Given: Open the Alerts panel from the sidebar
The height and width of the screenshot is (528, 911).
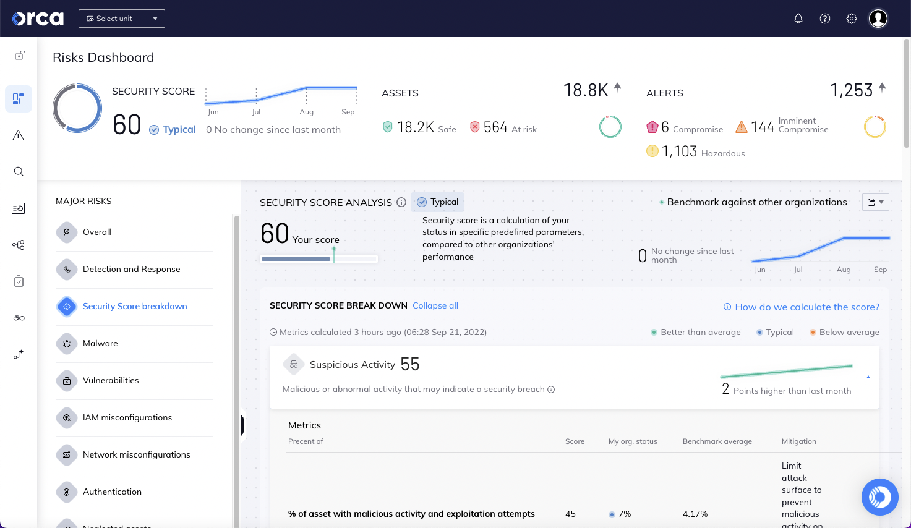Looking at the screenshot, I should pos(19,135).
